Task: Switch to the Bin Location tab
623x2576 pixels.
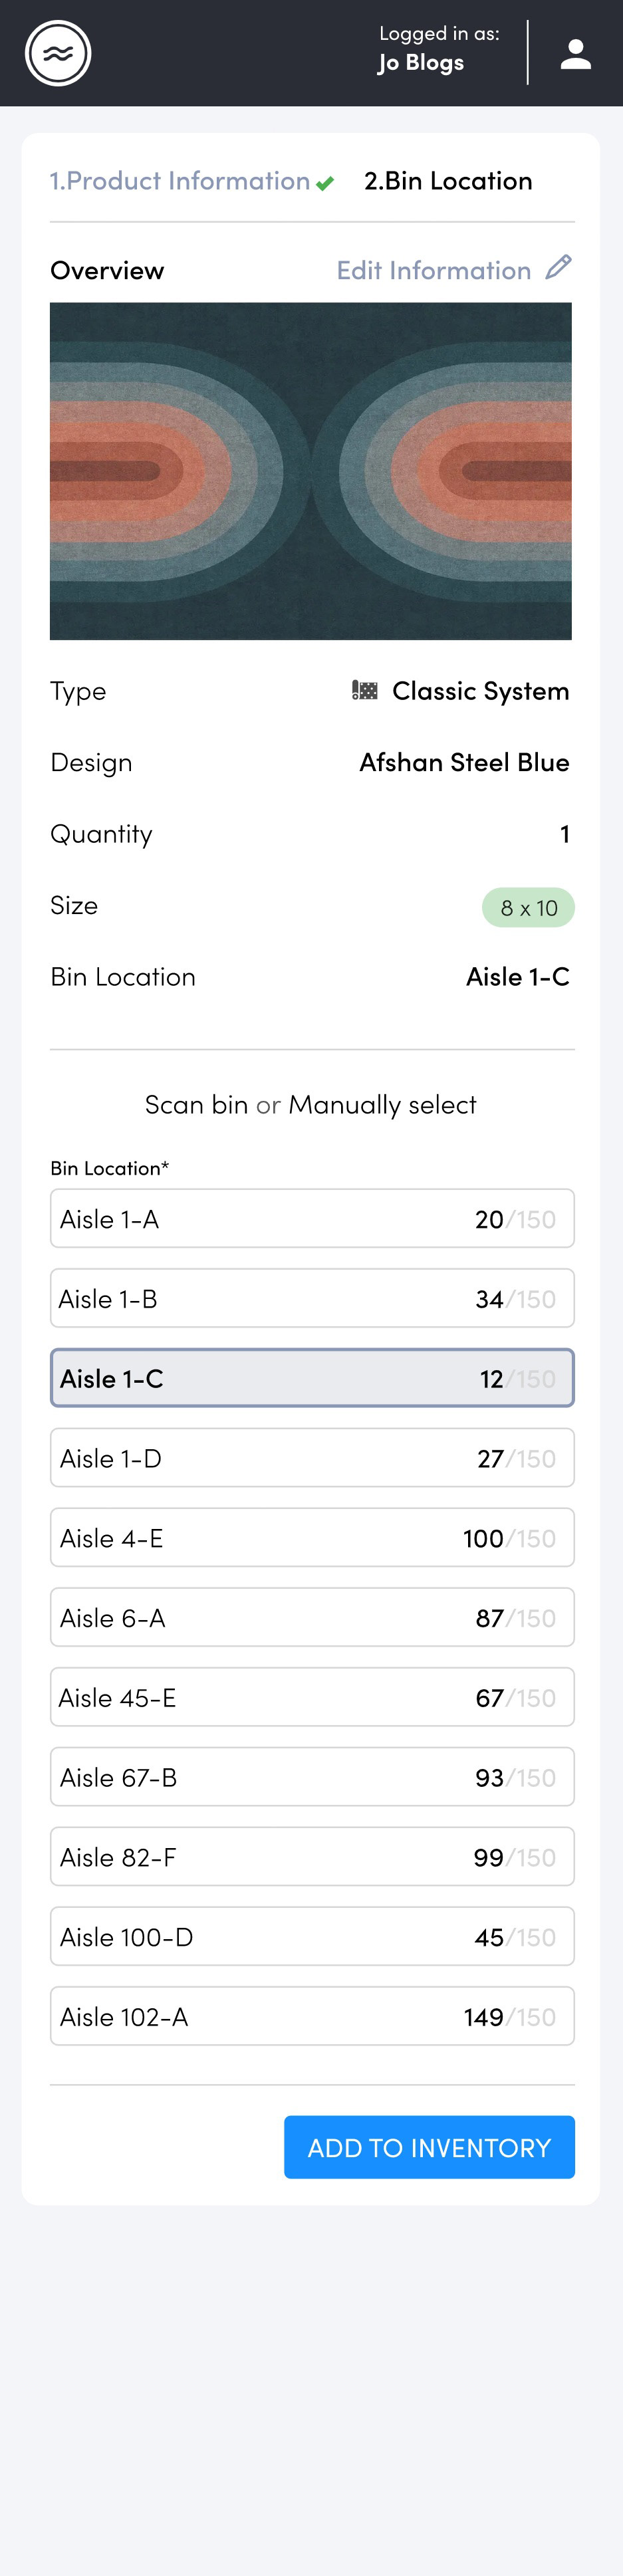Action: pos(448,181)
